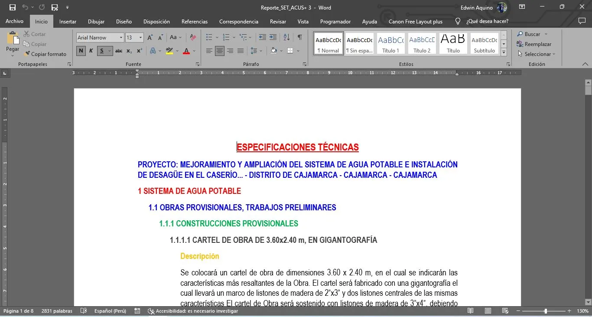Open the Canon Free Layout plus tab

click(416, 21)
